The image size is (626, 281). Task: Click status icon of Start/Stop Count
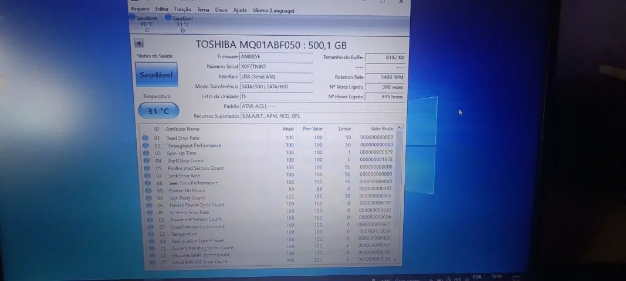coord(146,160)
